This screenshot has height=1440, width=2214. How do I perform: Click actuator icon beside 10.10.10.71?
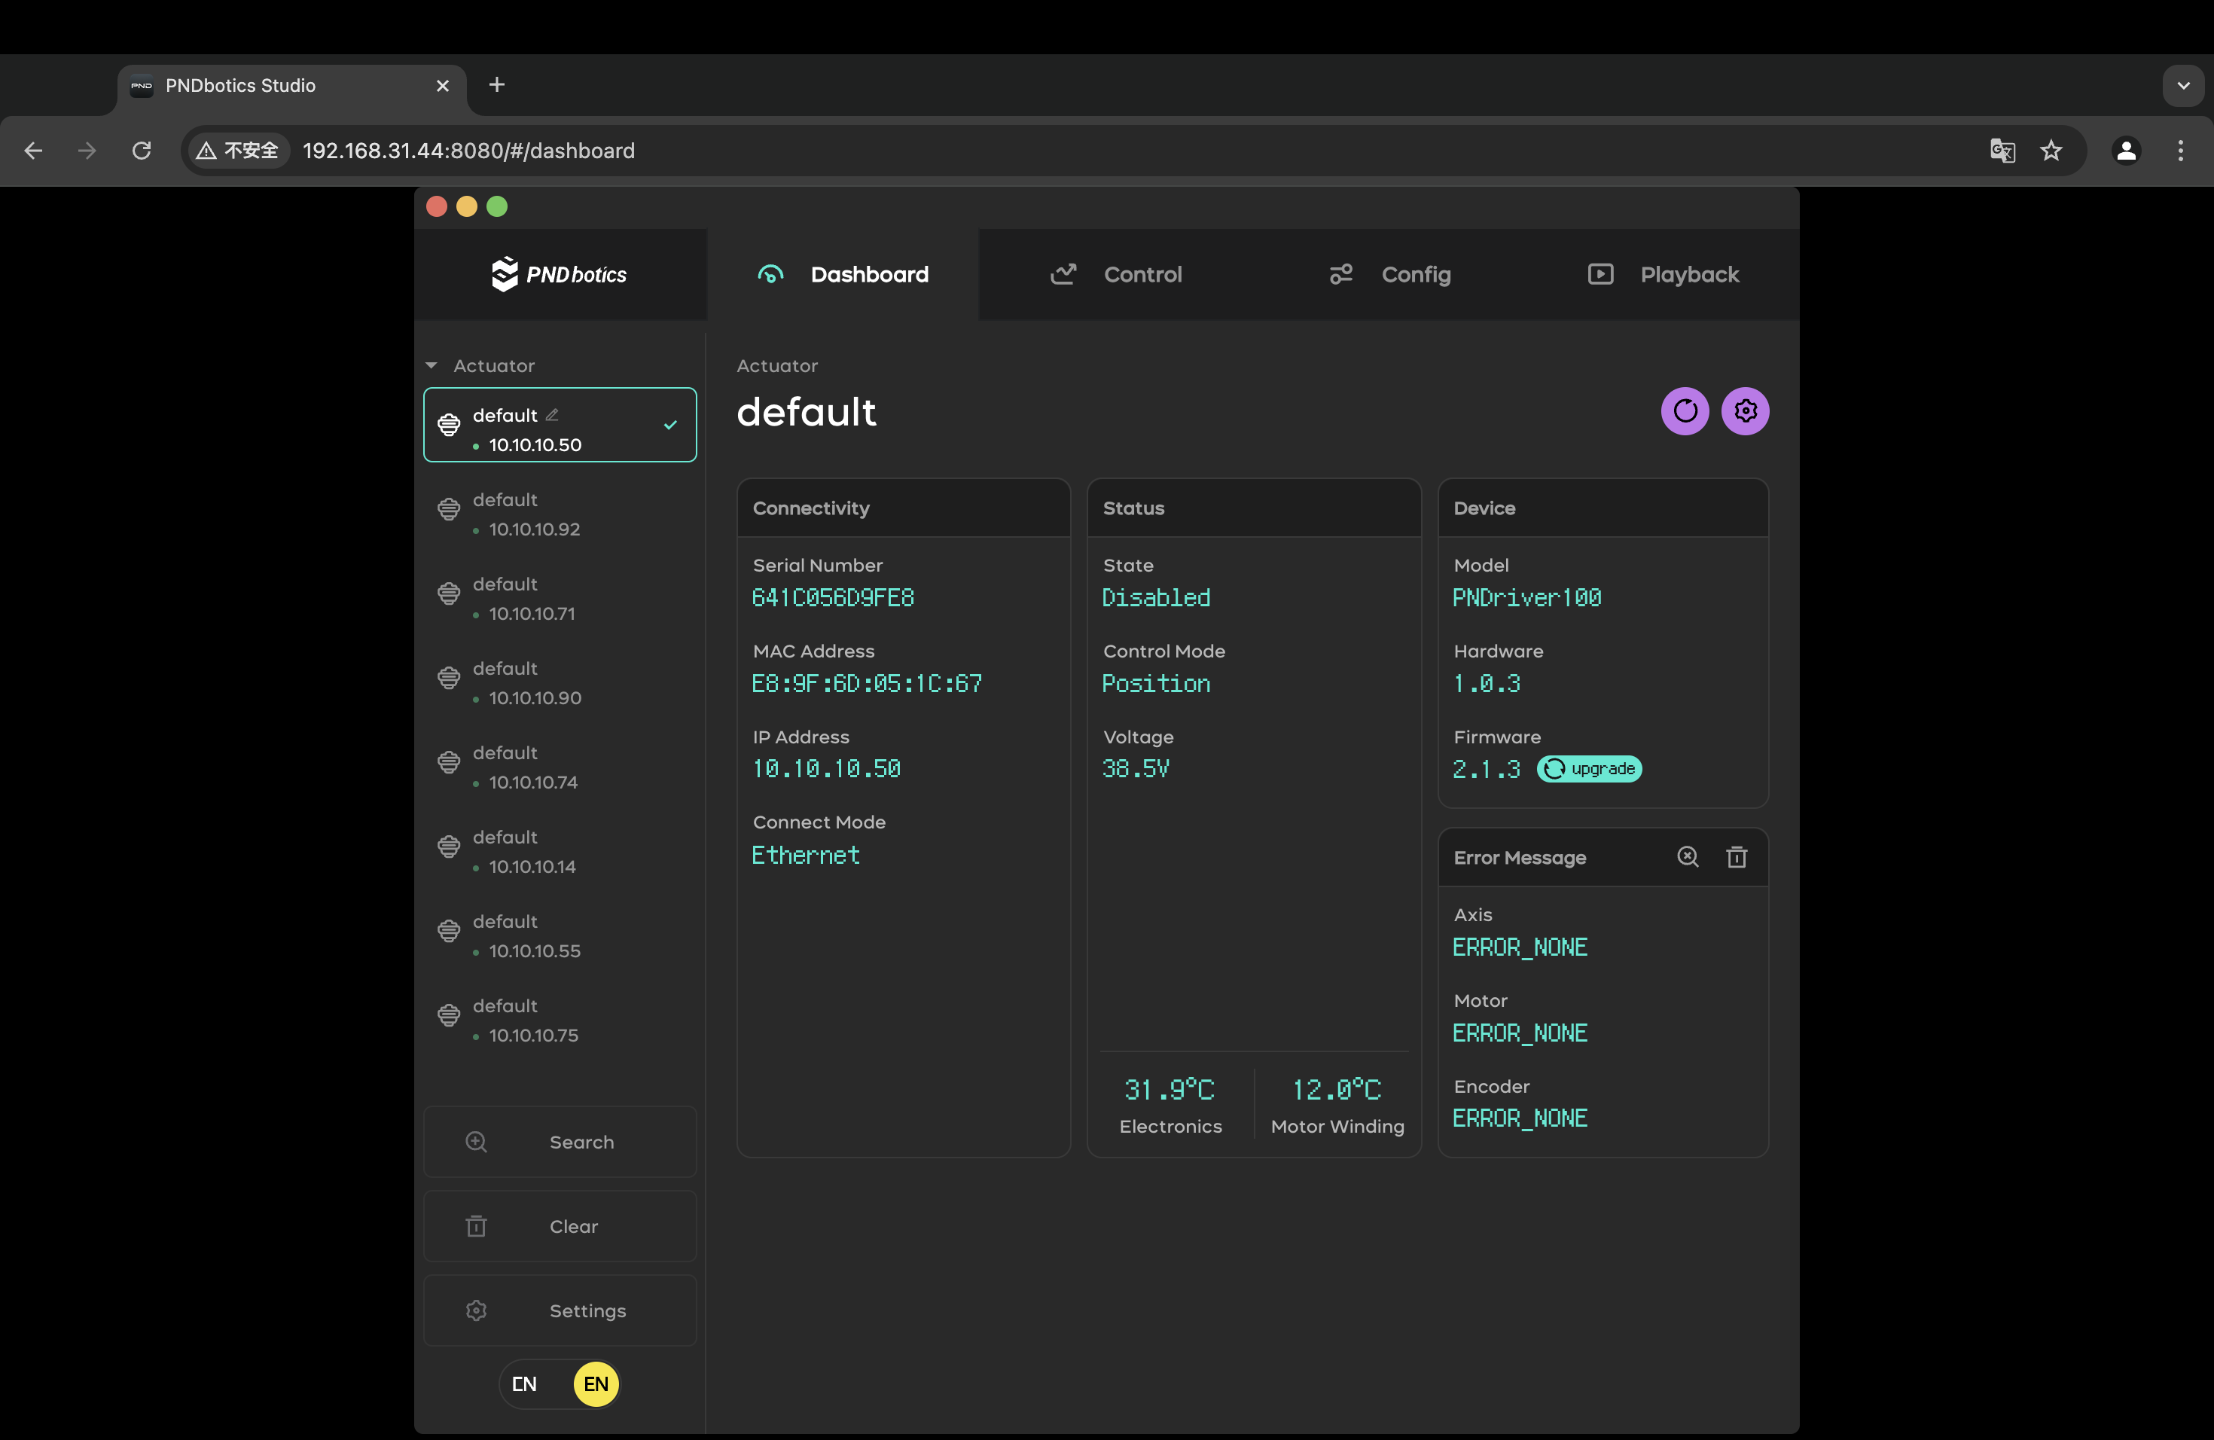coord(448,593)
